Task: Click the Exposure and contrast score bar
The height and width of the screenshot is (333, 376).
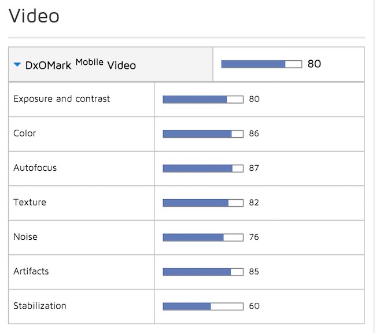Action: 203,100
